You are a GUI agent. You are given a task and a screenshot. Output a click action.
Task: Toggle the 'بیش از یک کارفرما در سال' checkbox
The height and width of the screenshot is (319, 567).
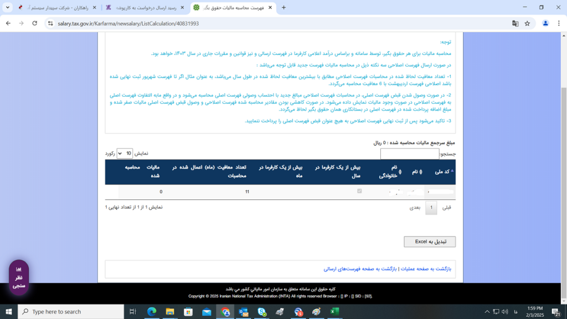[359, 191]
